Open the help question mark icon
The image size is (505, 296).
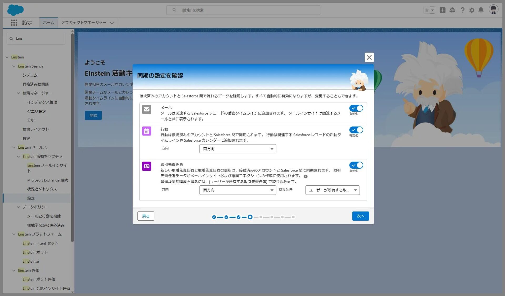pos(462,10)
